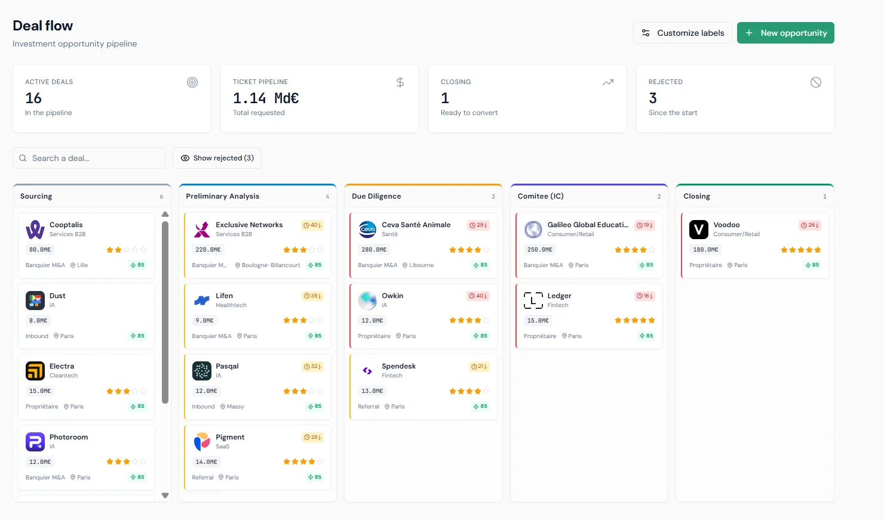Click the Spendesk deal title

coord(398,366)
